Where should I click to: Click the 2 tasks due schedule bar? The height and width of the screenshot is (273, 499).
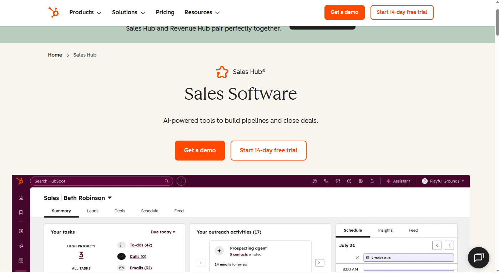point(409,258)
